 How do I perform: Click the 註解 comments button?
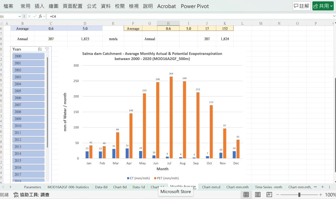pos(302,6)
